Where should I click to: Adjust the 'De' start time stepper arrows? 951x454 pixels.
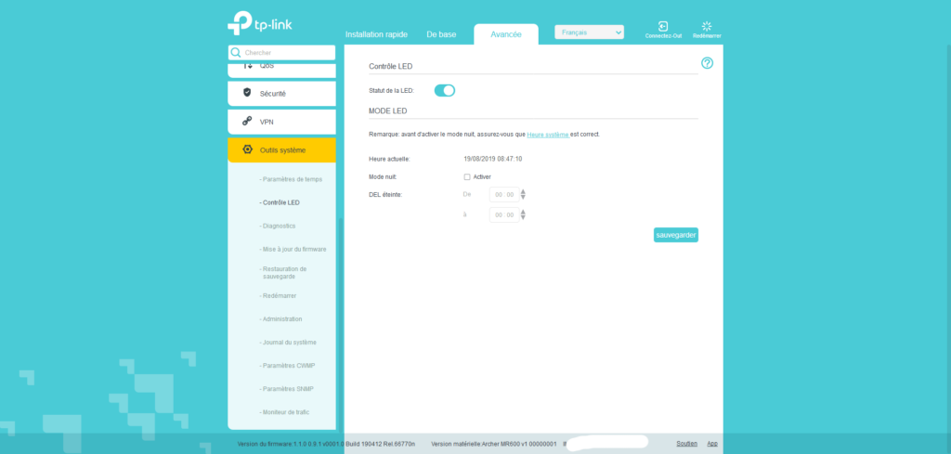523,195
